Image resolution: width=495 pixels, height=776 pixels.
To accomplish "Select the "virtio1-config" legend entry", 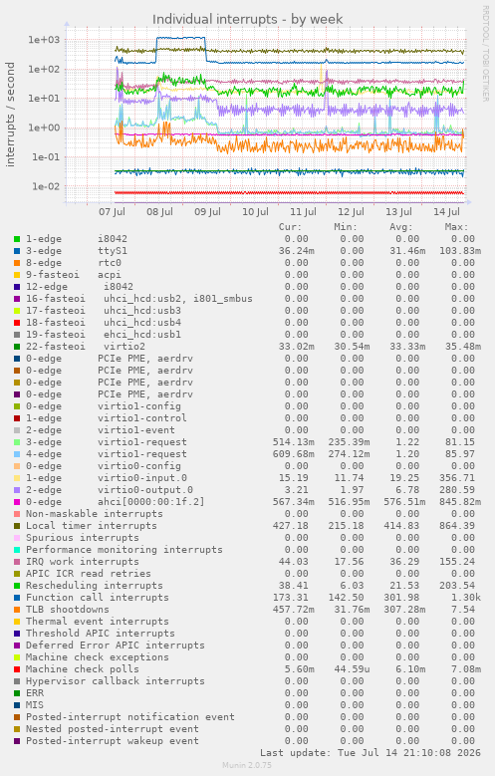I will [104, 406].
